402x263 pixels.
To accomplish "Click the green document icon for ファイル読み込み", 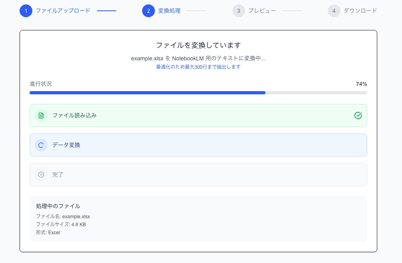I will pyautogui.click(x=41, y=116).
